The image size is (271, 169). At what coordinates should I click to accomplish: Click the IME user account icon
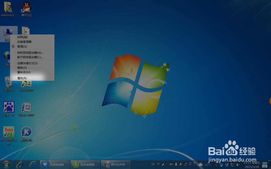pos(176,164)
